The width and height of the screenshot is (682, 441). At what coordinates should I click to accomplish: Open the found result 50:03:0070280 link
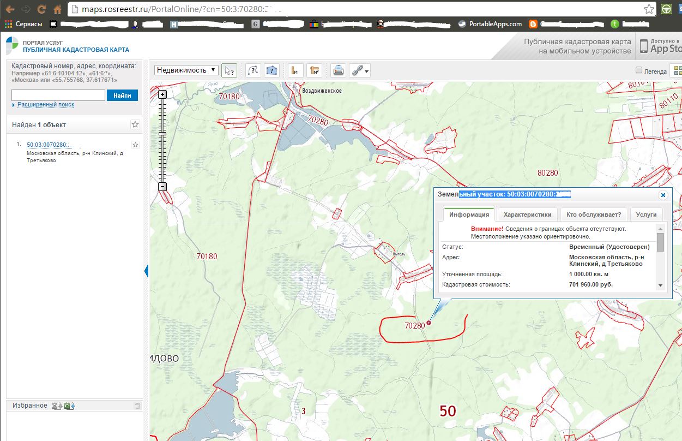[x=50, y=145]
